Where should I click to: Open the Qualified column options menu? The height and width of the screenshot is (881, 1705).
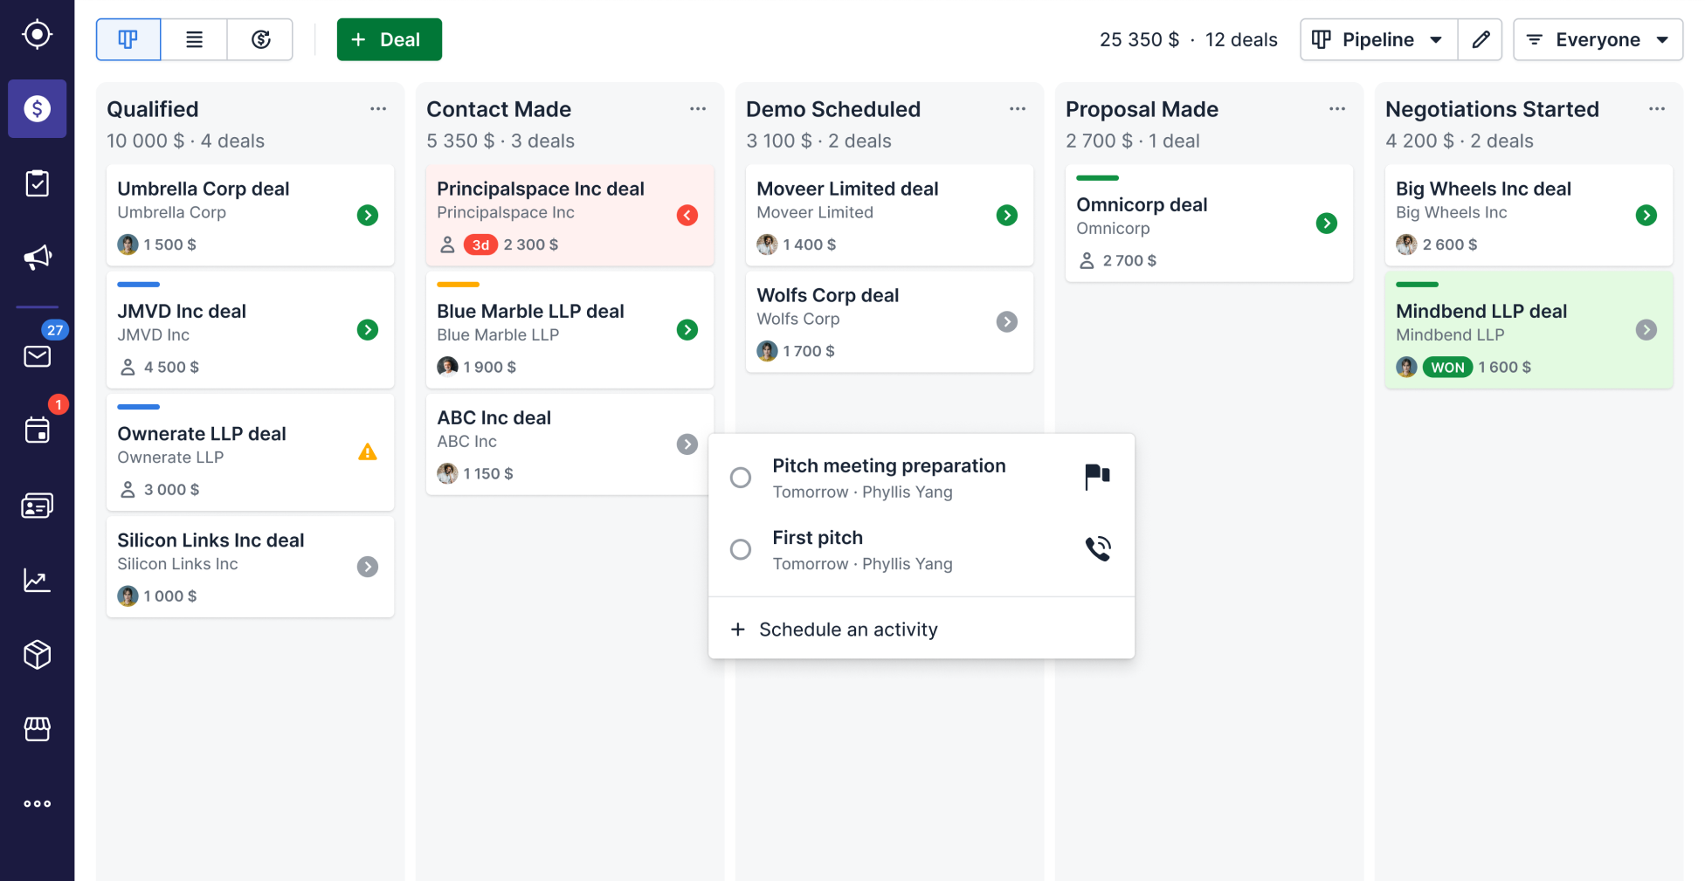pos(378,109)
